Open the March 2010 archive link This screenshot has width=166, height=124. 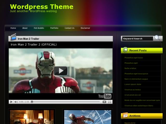[x=130, y=123]
